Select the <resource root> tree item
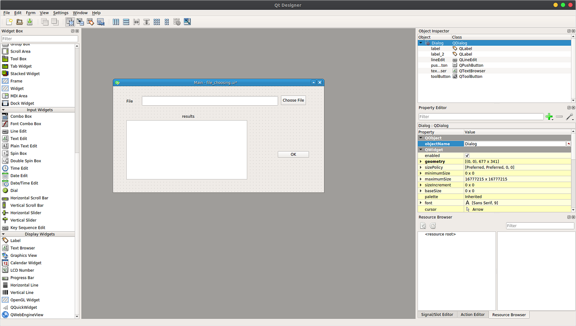576x326 pixels. pyautogui.click(x=440, y=234)
